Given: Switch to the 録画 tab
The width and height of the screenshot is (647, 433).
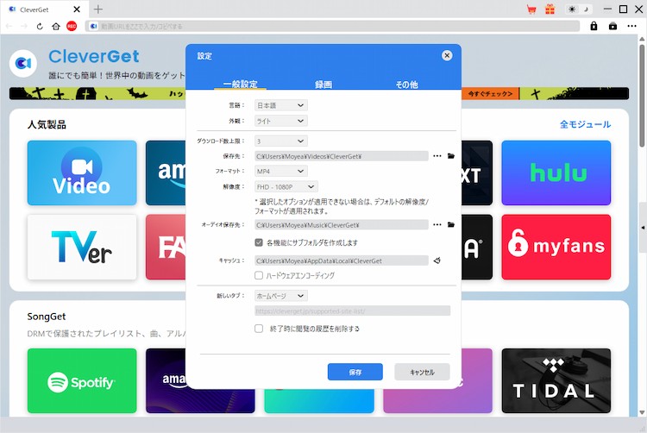Looking at the screenshot, I should (x=323, y=85).
